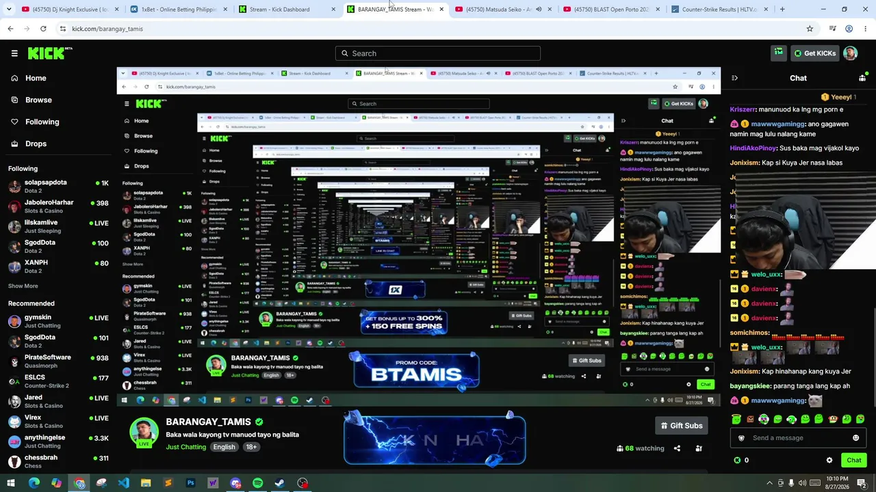
Task: Click the Send a message input
Action: tap(798, 438)
